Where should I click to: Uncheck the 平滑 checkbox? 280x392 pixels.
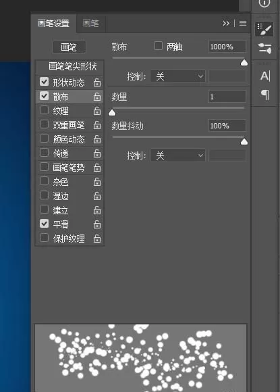[x=44, y=224]
